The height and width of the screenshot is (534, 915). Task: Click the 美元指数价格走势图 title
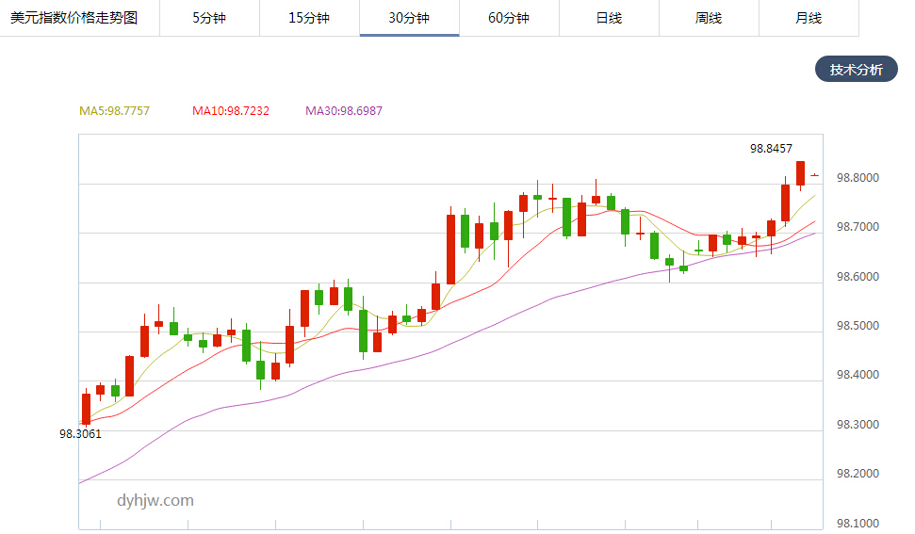(x=74, y=18)
